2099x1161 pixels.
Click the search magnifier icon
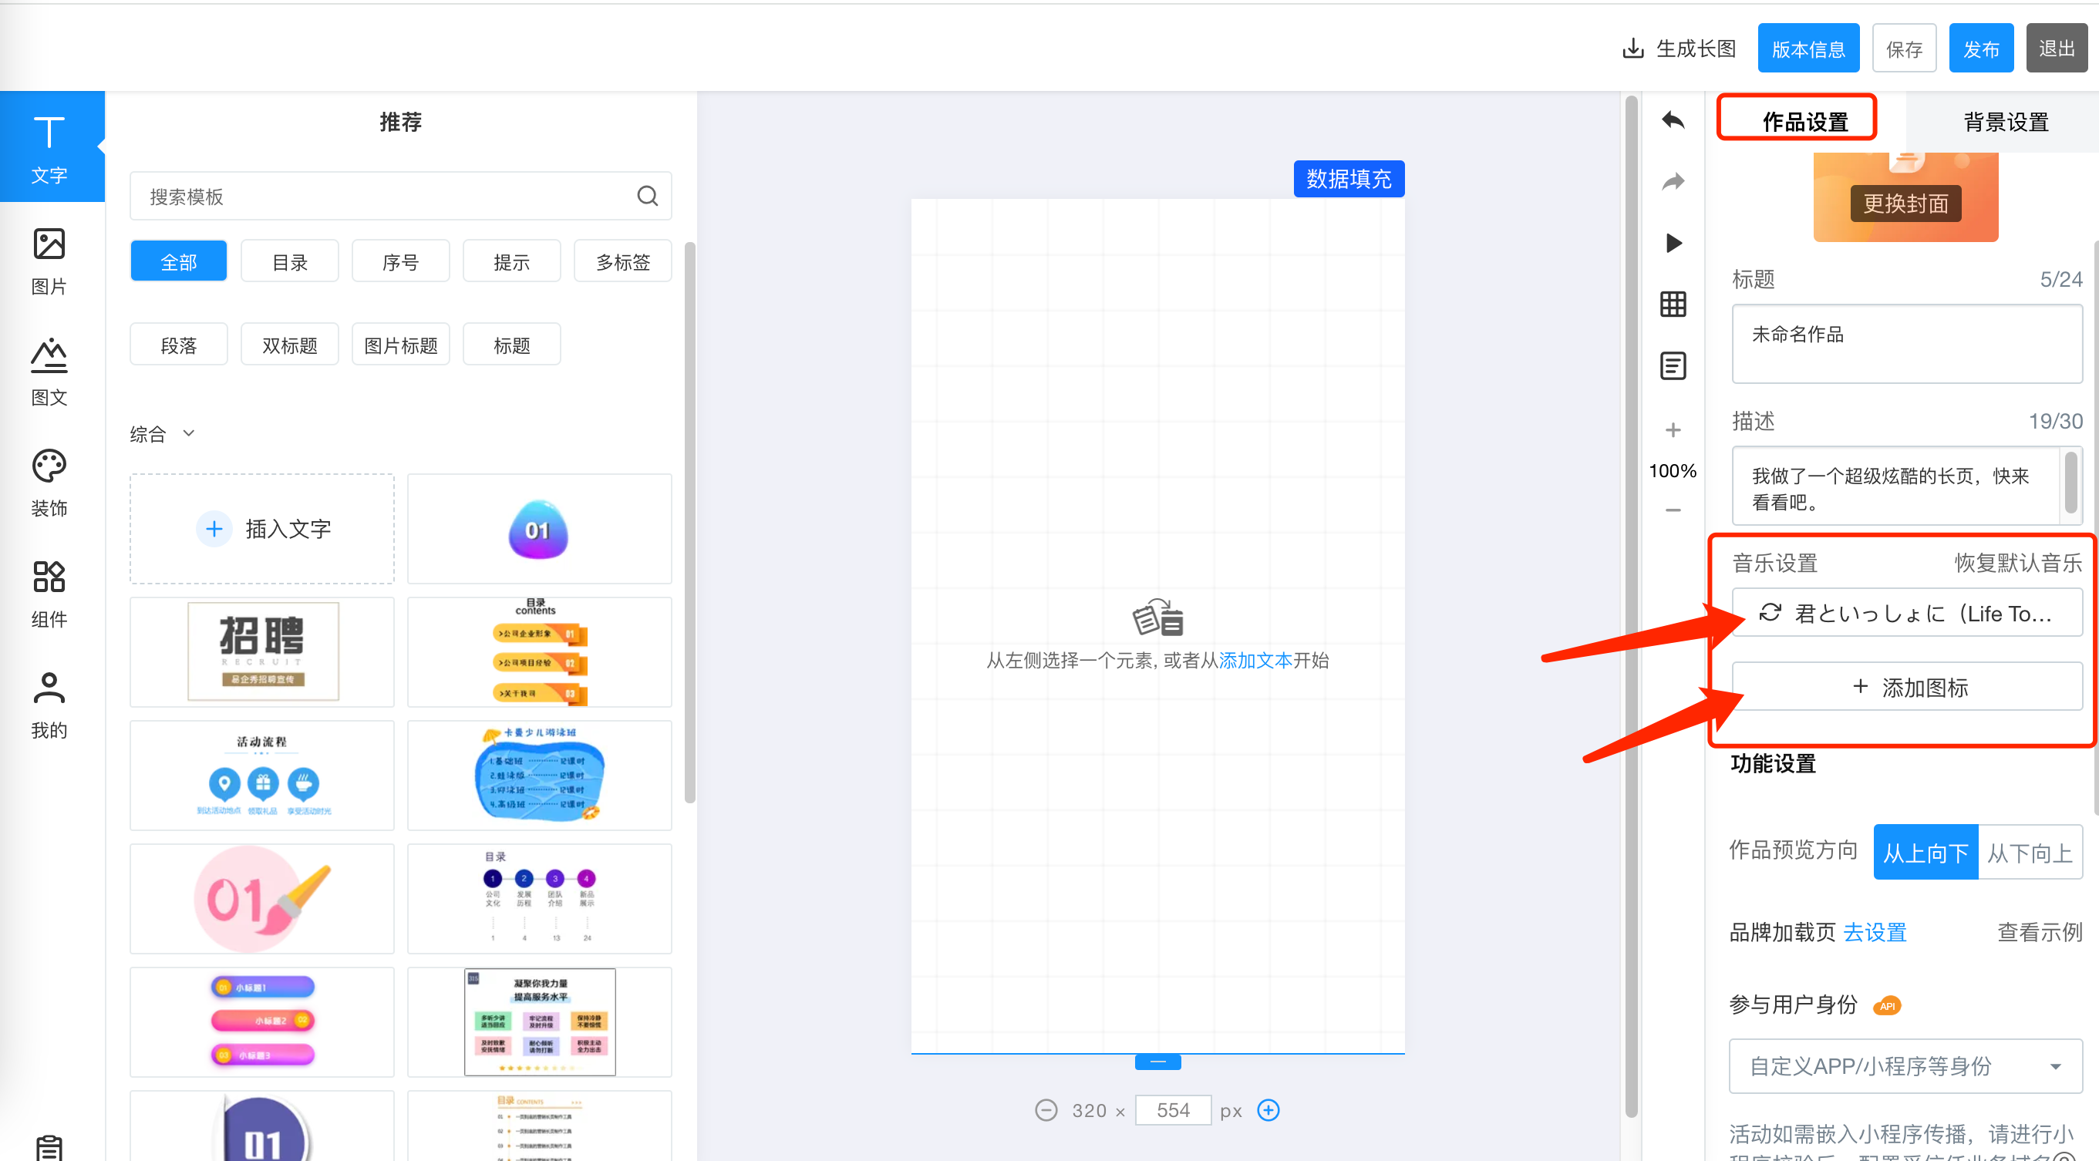pyautogui.click(x=647, y=196)
